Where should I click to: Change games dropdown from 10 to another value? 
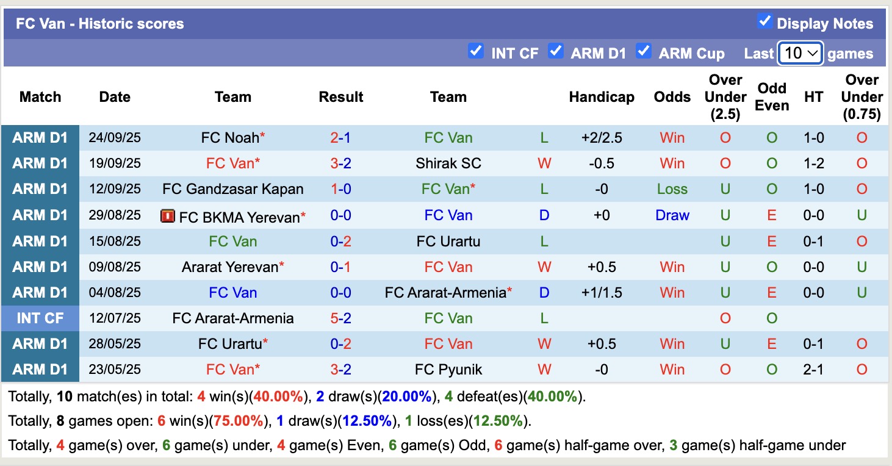pyautogui.click(x=799, y=53)
